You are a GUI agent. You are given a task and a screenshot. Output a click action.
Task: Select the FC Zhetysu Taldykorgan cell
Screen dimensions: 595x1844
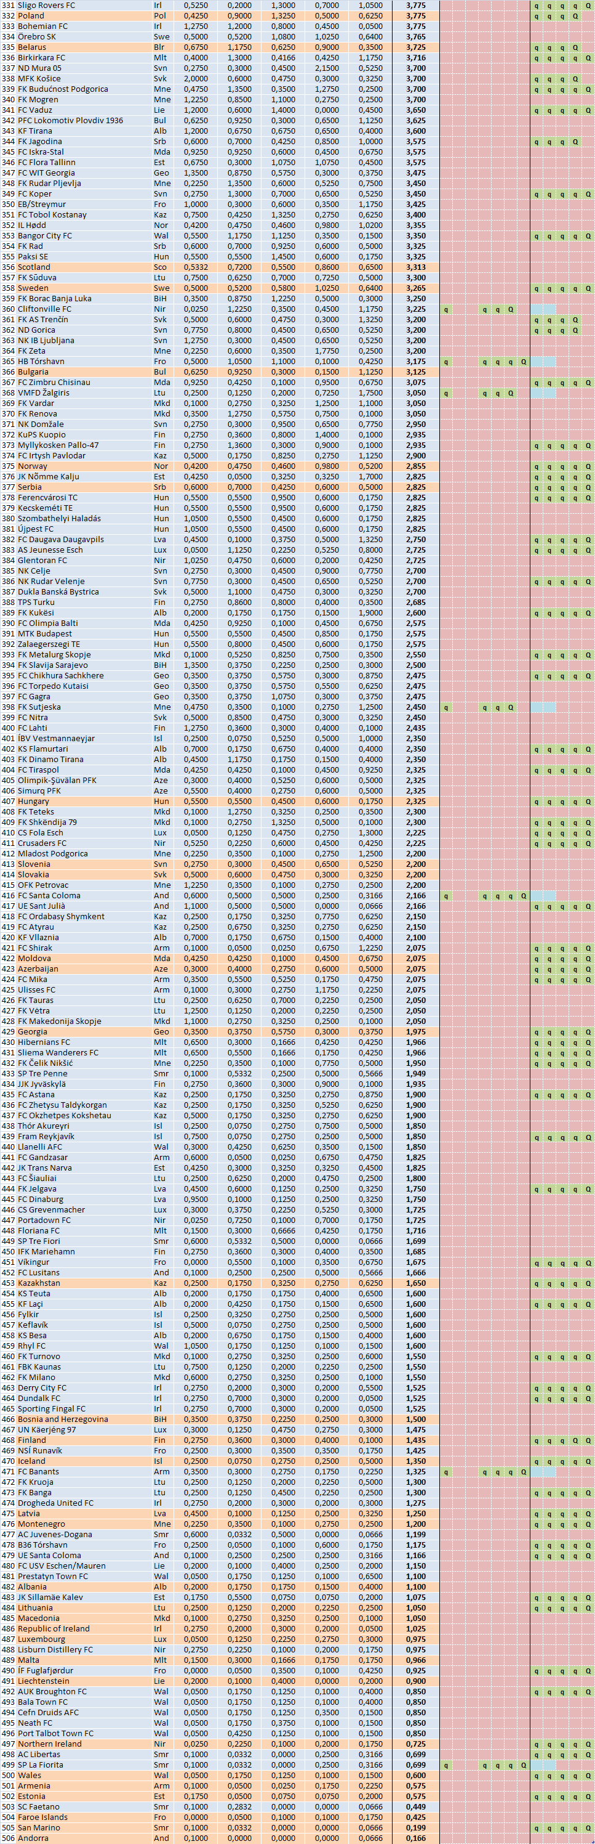click(62, 1105)
